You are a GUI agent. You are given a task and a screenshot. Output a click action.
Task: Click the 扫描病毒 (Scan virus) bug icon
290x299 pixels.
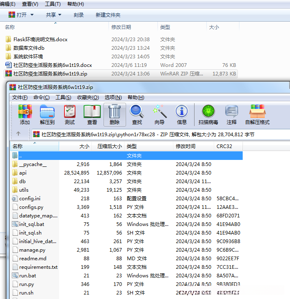click(x=208, y=111)
